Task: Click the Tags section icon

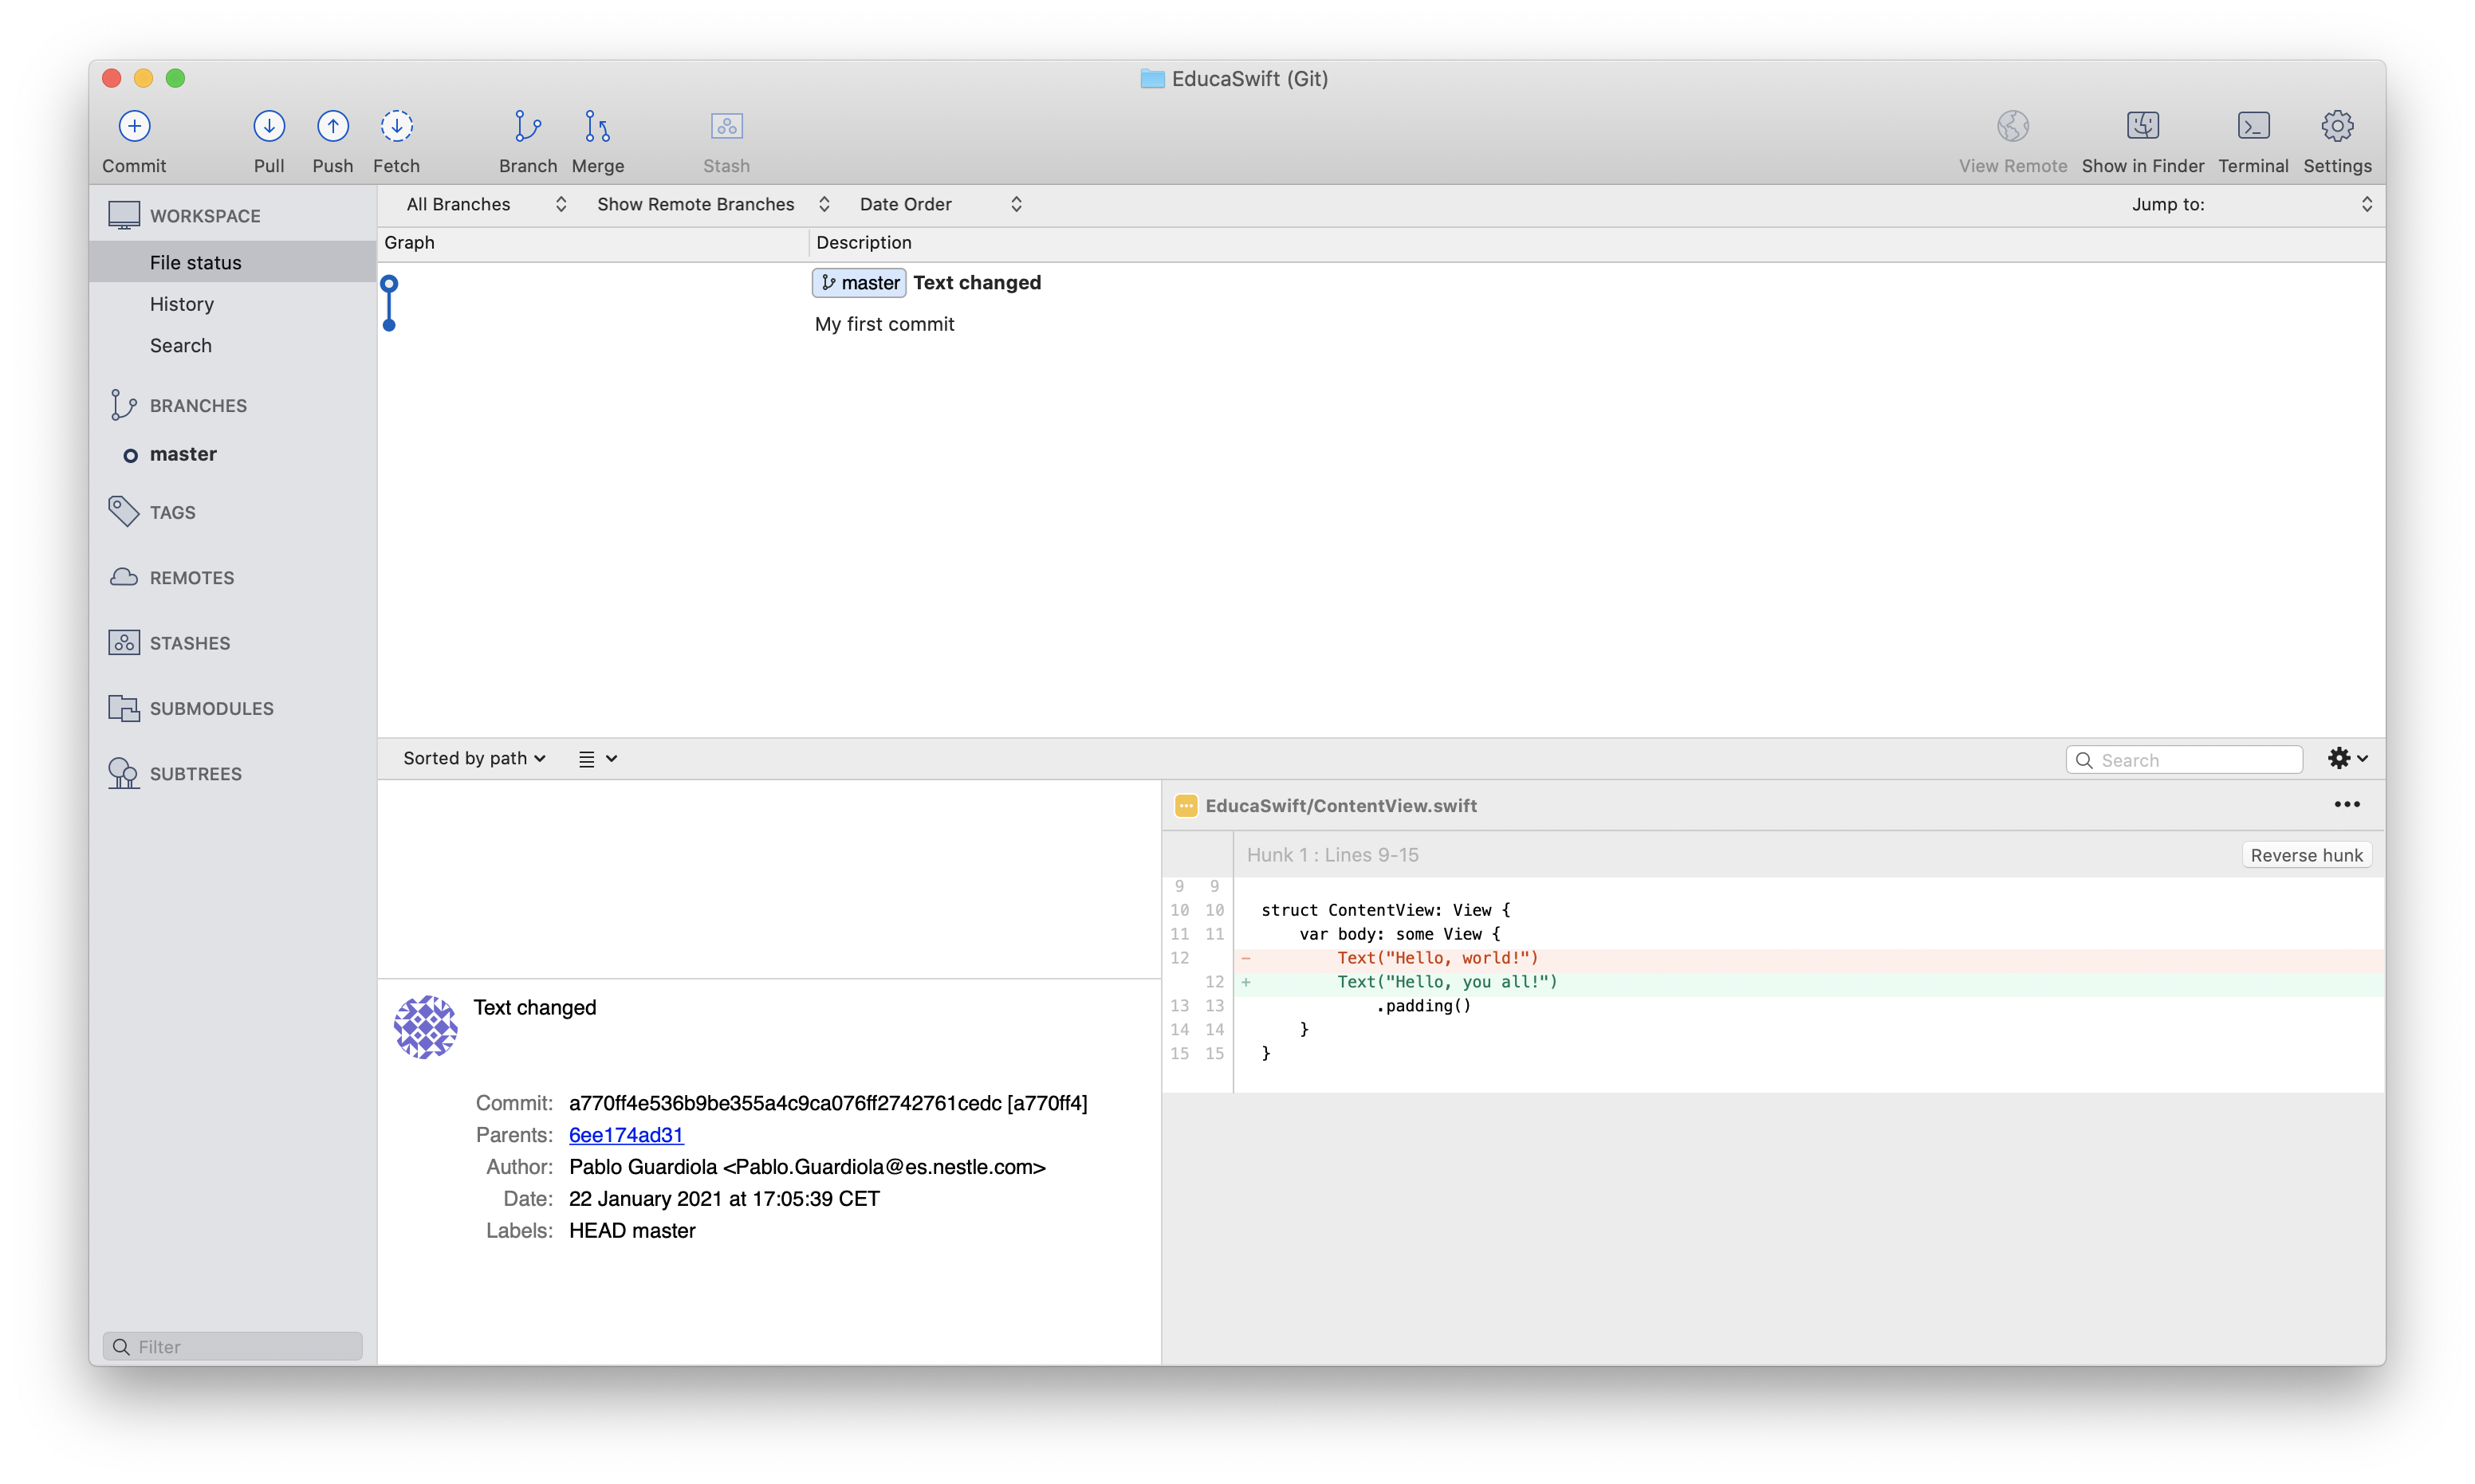Action: point(124,511)
